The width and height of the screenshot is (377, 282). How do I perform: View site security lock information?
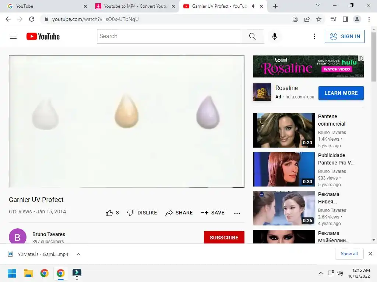pyautogui.click(x=46, y=19)
